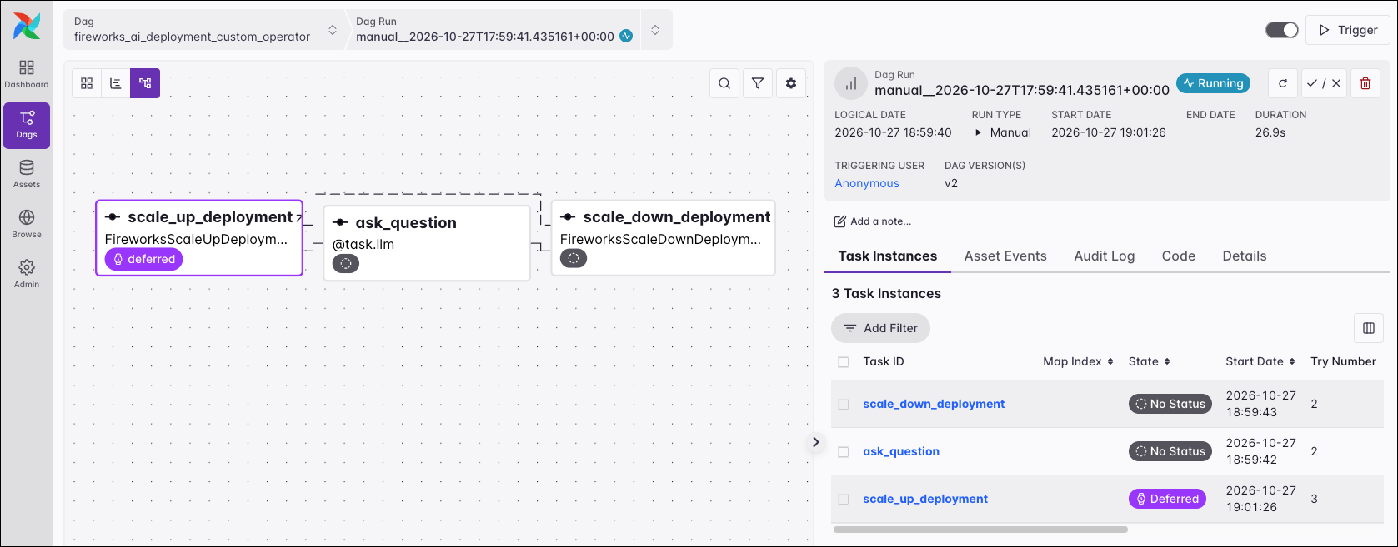Click the Try Number column header

click(1343, 361)
